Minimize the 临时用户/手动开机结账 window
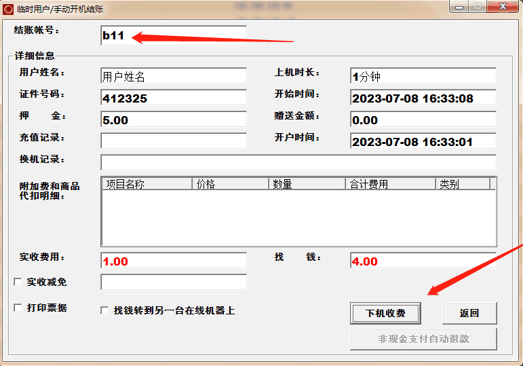 point(459,7)
